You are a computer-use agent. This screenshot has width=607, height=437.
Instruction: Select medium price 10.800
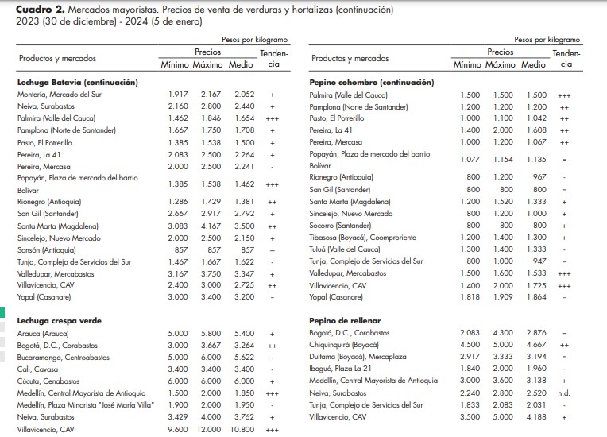[242, 430]
